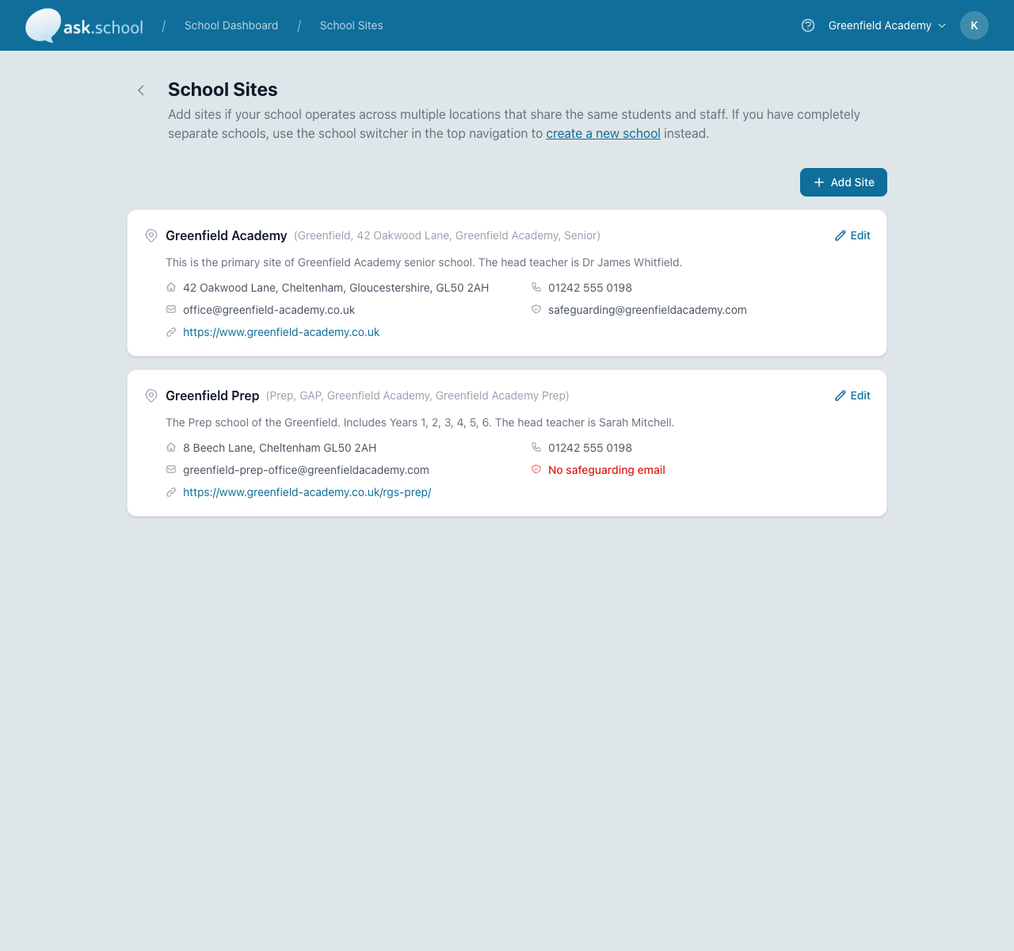
Task: Follow the create a new school link
Action: point(603,133)
